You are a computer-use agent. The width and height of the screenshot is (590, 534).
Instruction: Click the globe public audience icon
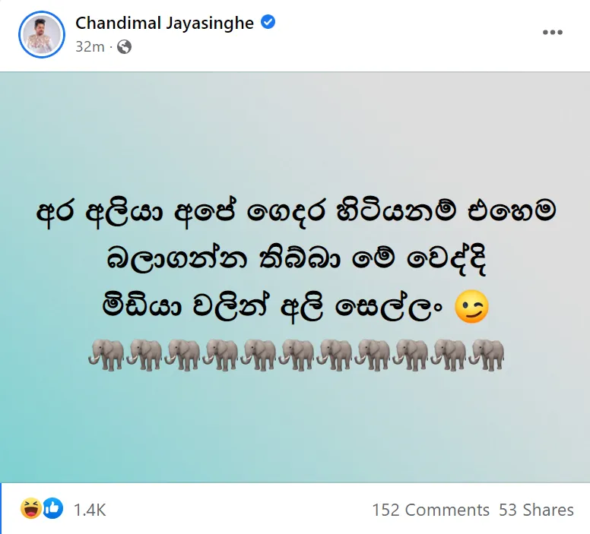[124, 47]
